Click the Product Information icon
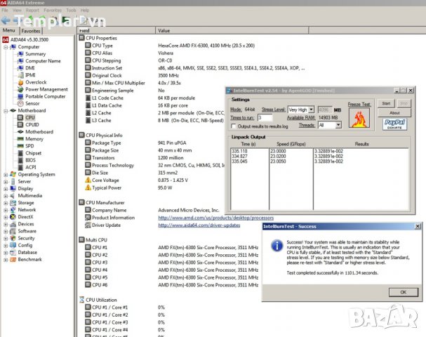The image size is (426, 337). coord(88,218)
